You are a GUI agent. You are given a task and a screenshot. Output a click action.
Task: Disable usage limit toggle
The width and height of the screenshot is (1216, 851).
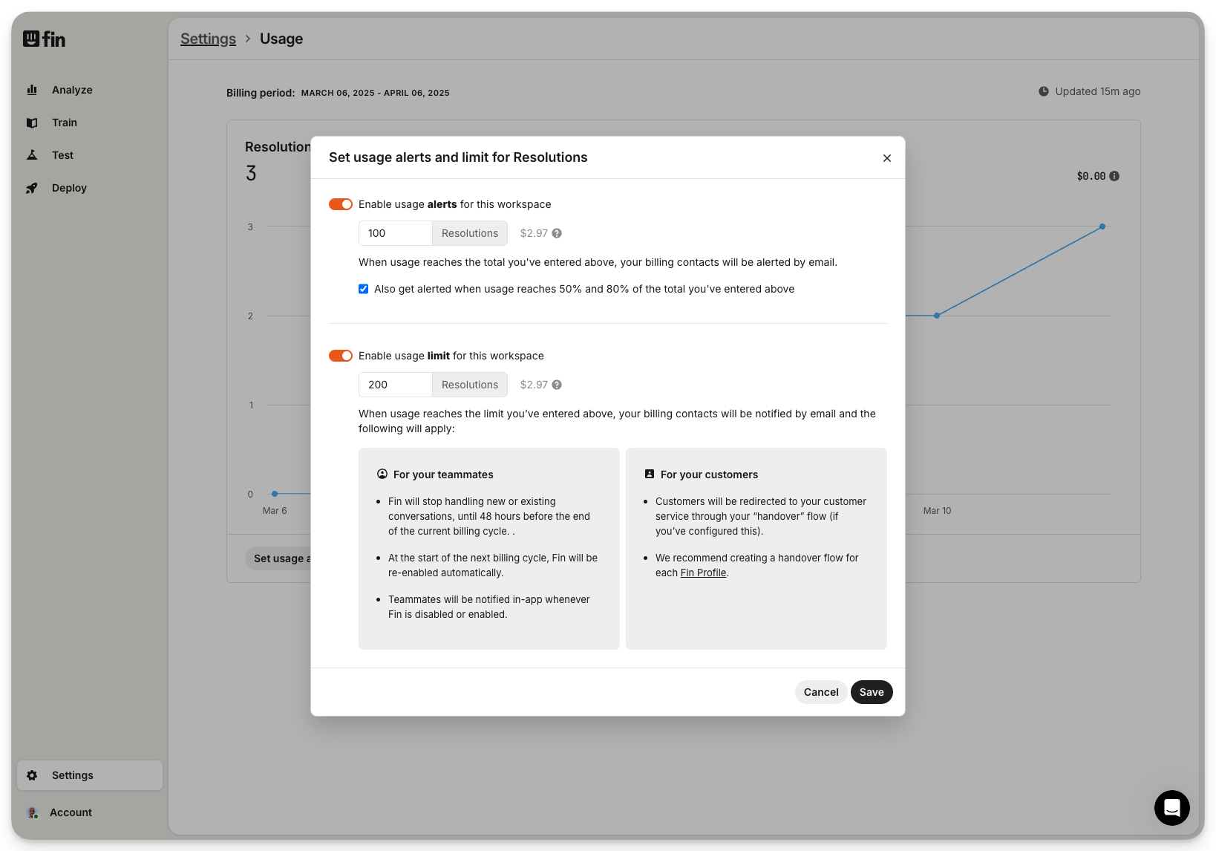point(341,356)
